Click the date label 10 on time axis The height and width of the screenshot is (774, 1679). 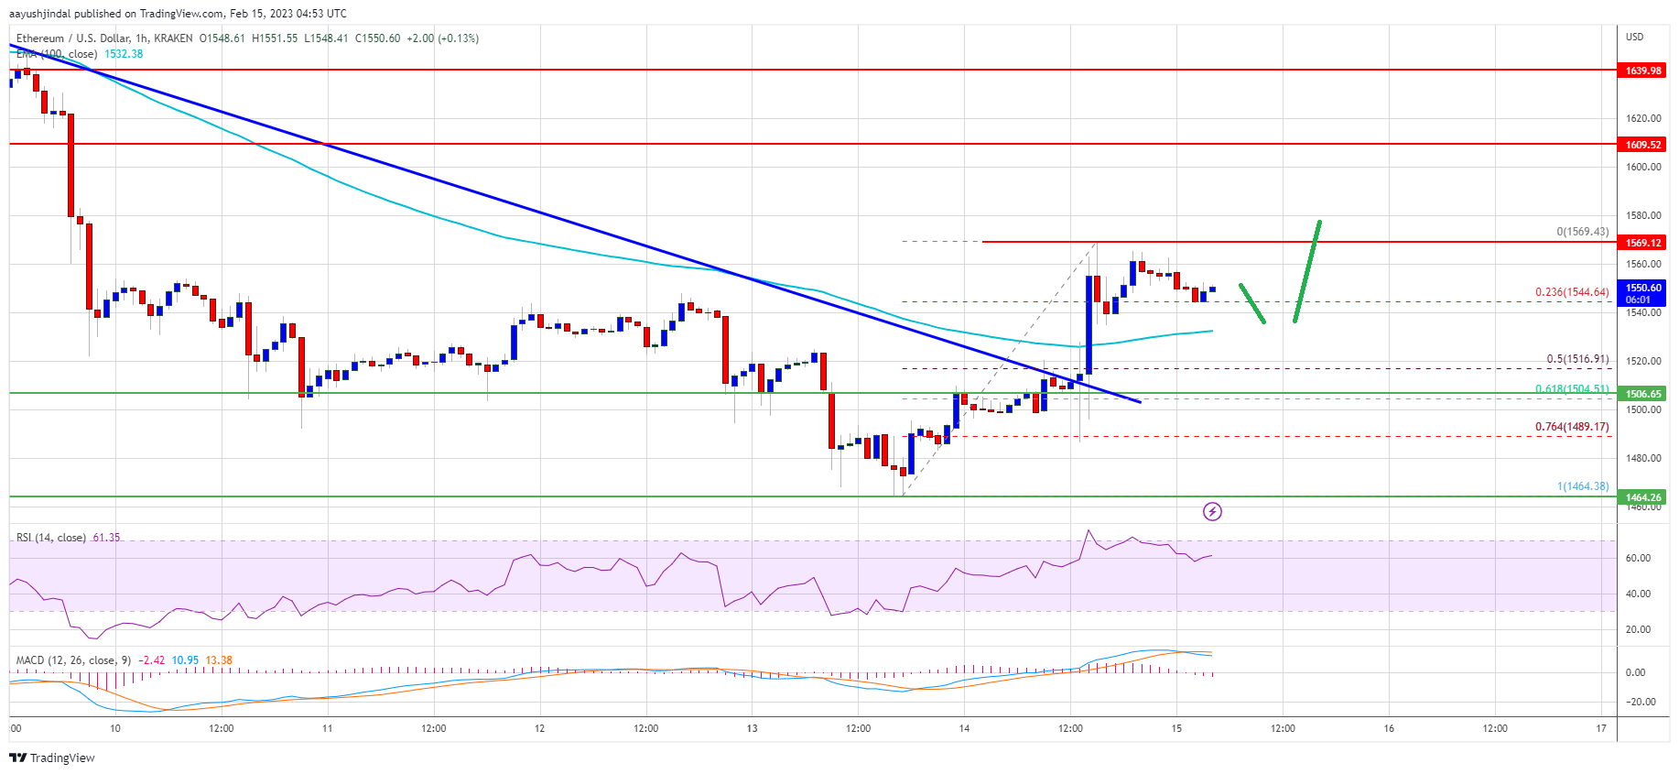[x=115, y=729]
